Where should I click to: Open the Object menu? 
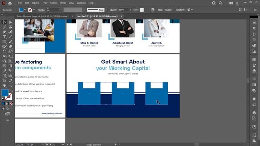point(35,3)
